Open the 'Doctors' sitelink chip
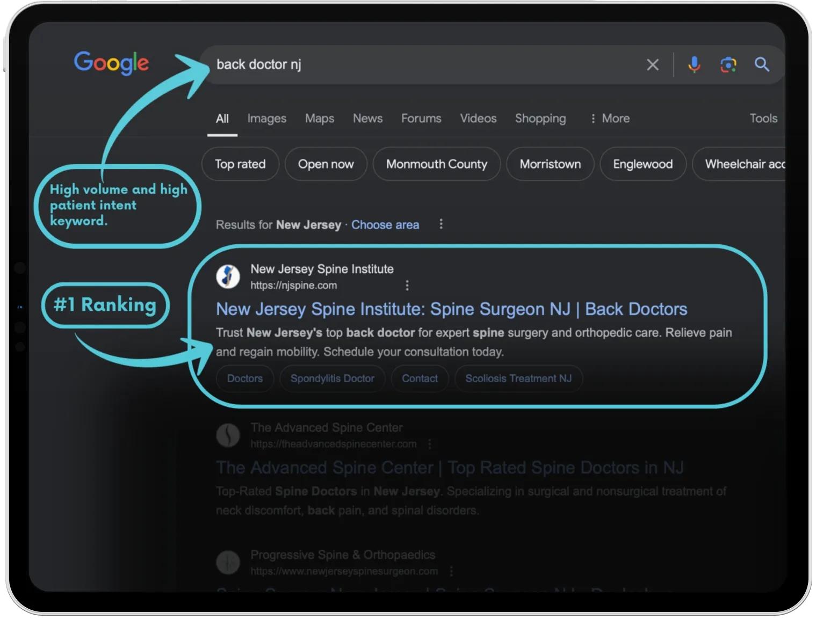 click(245, 378)
